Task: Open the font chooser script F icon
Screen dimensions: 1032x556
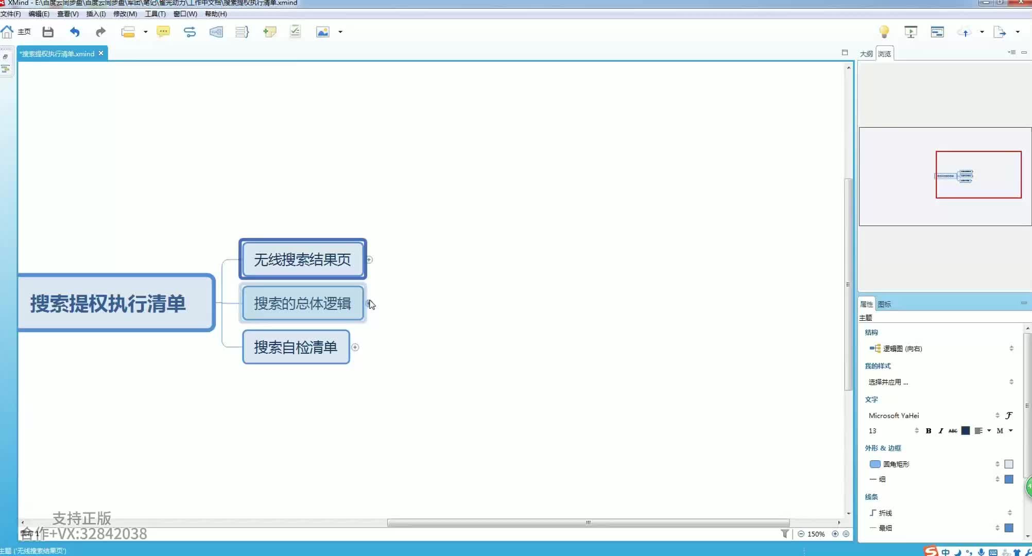Action: [1009, 415]
